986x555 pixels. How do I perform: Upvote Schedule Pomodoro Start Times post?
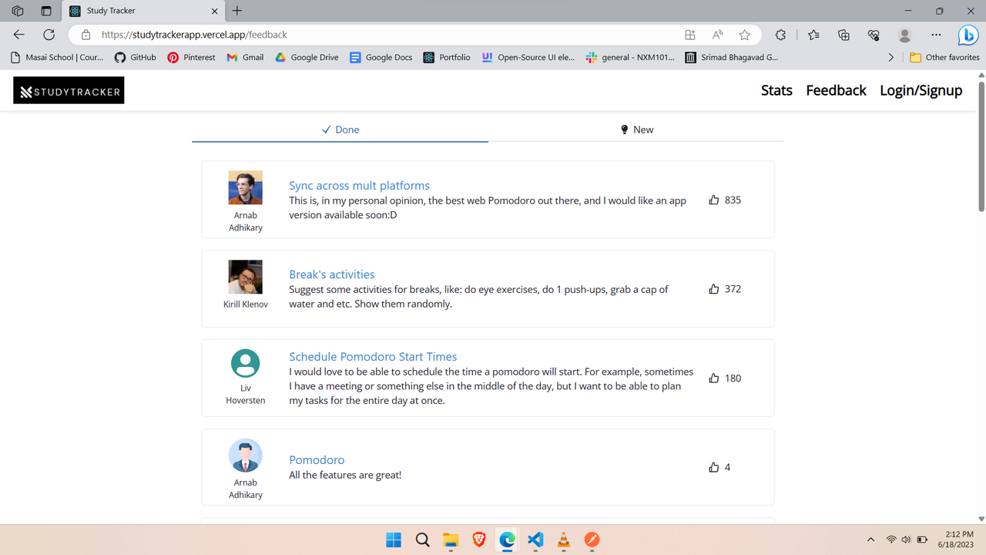(x=714, y=378)
